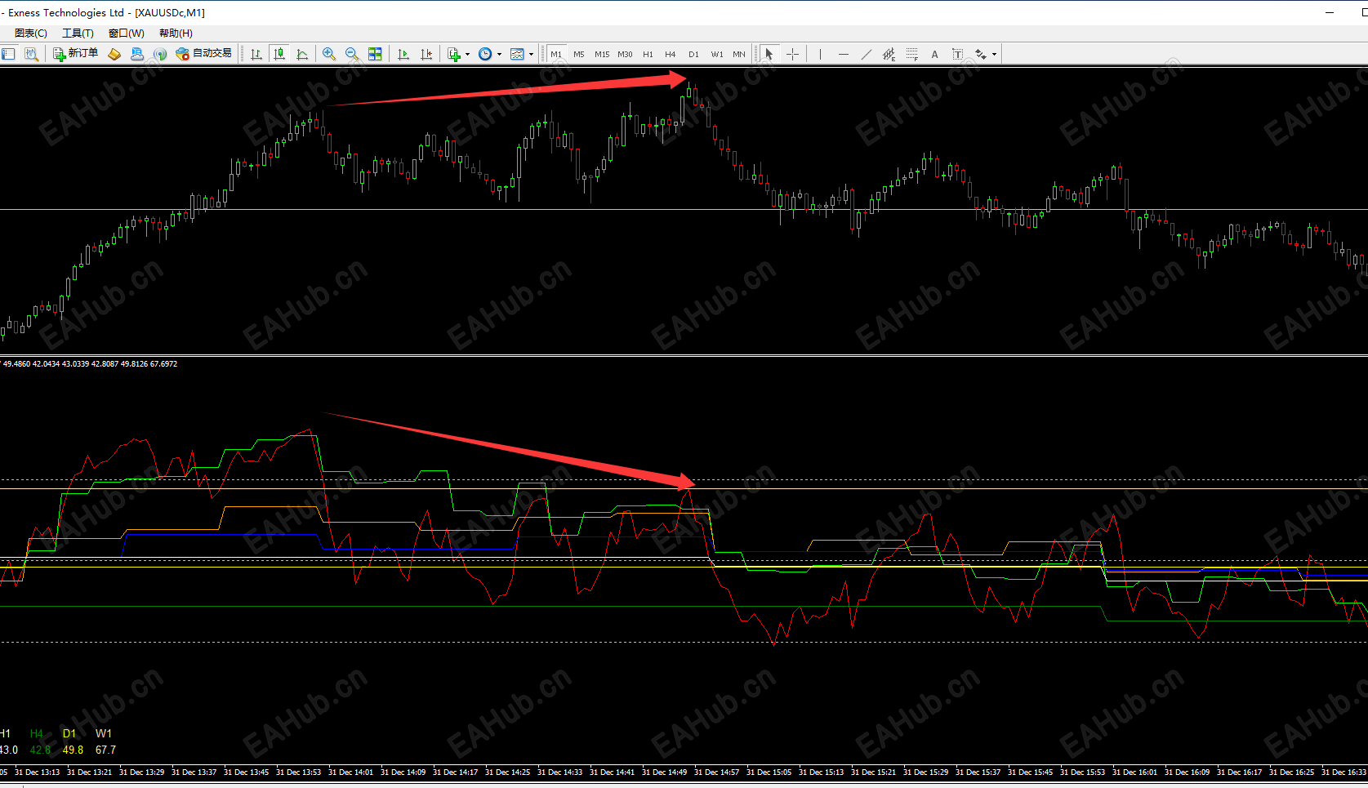Switch to the W1 timeframe button
This screenshot has width=1368, height=788.
tap(716, 54)
